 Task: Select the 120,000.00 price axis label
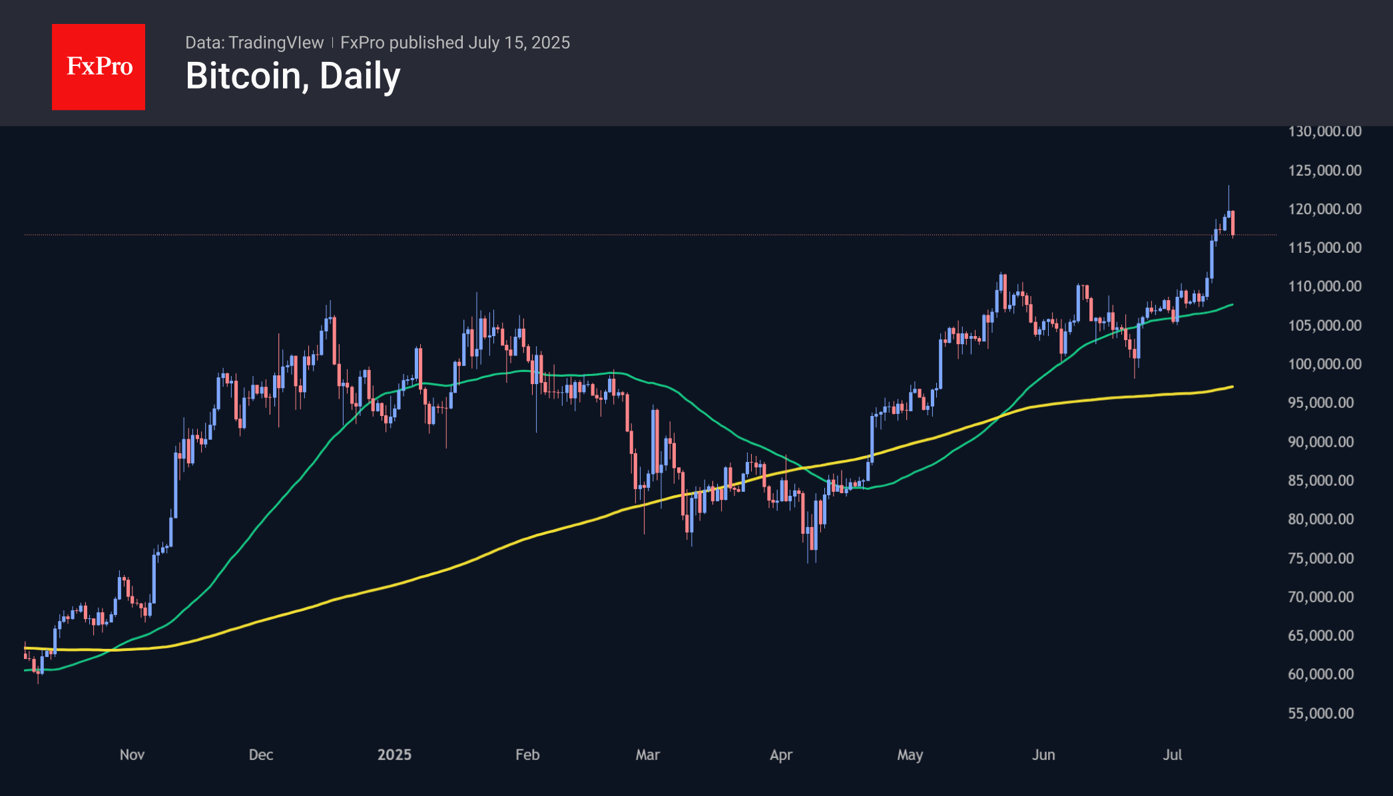click(x=1324, y=209)
